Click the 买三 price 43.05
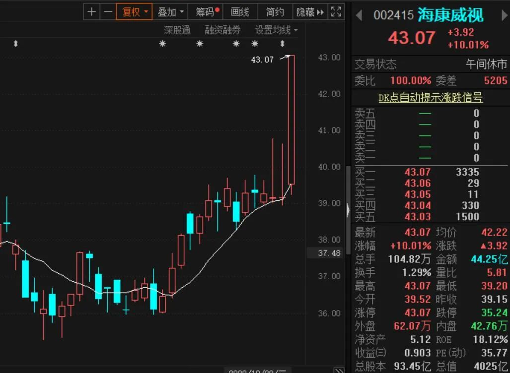Viewport: 510px width, 373px height. [x=418, y=194]
